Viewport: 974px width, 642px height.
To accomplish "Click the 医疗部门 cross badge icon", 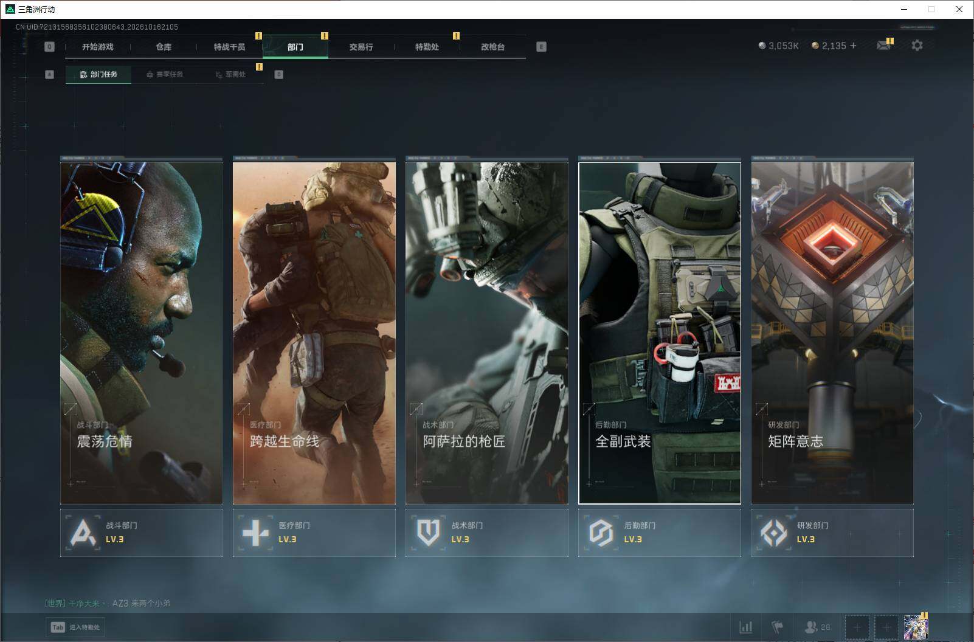I will coord(255,533).
